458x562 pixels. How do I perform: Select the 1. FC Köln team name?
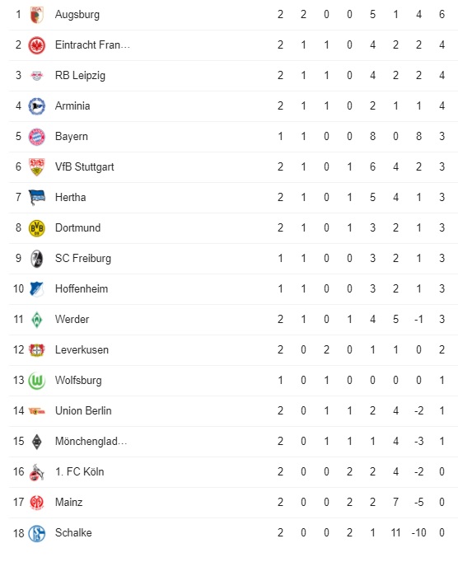pyautogui.click(x=80, y=471)
